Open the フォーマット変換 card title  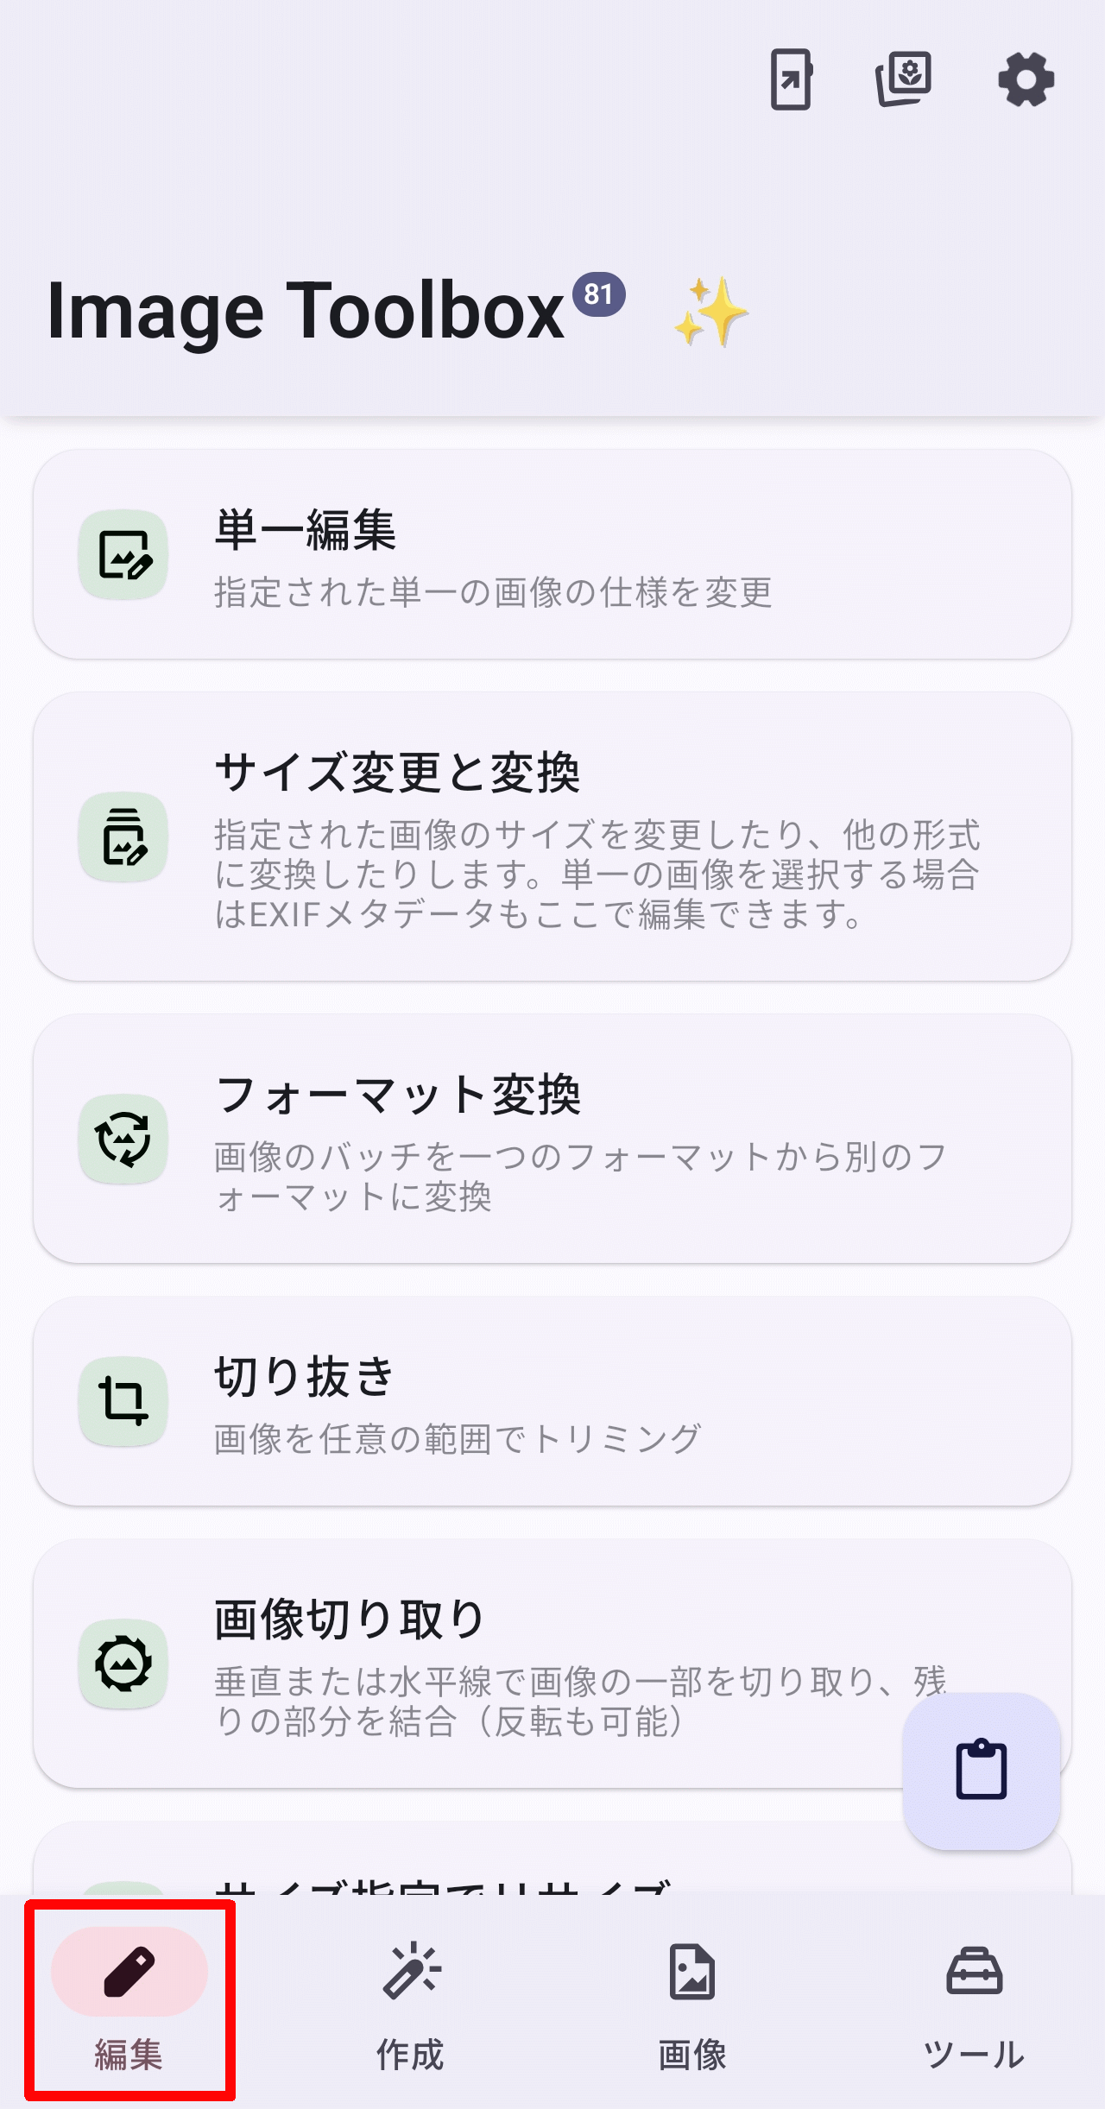click(398, 1095)
